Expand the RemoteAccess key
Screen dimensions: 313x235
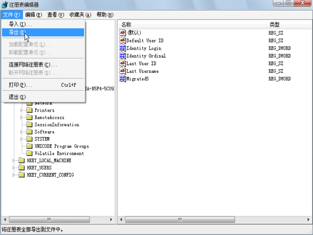pos(21,118)
